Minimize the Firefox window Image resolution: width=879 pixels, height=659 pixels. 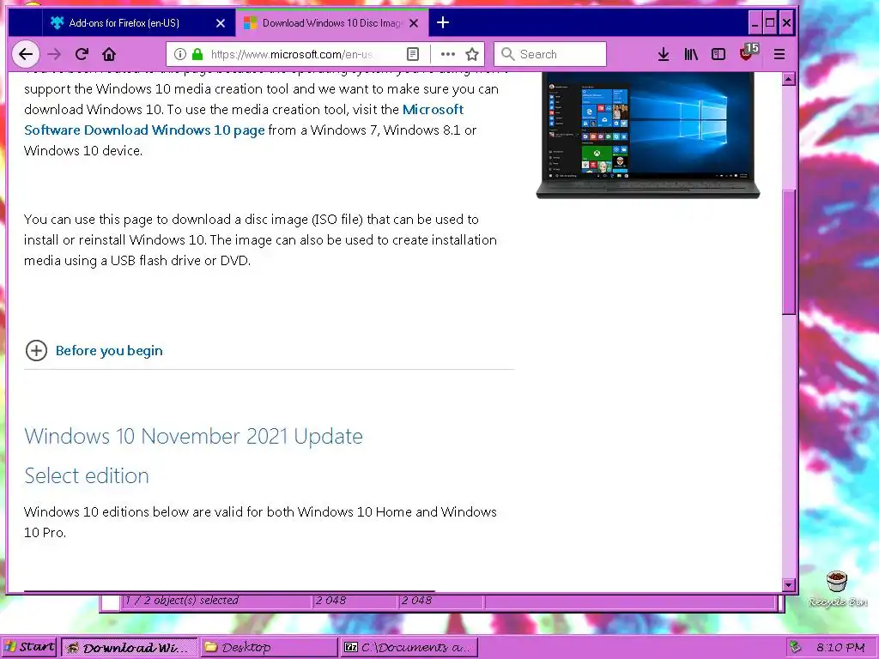(755, 23)
